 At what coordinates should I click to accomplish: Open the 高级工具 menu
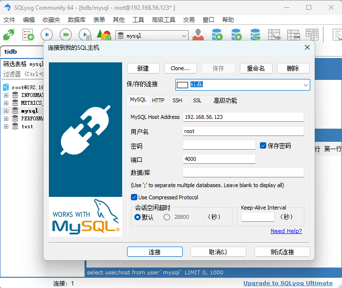tap(163, 20)
